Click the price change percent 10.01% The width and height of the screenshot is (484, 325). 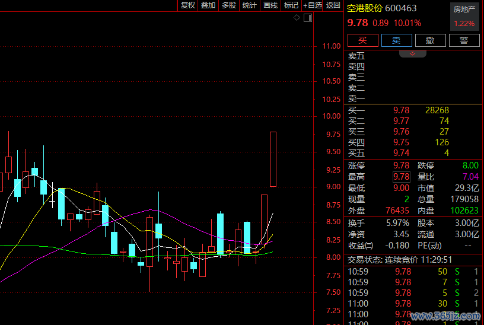tap(407, 23)
